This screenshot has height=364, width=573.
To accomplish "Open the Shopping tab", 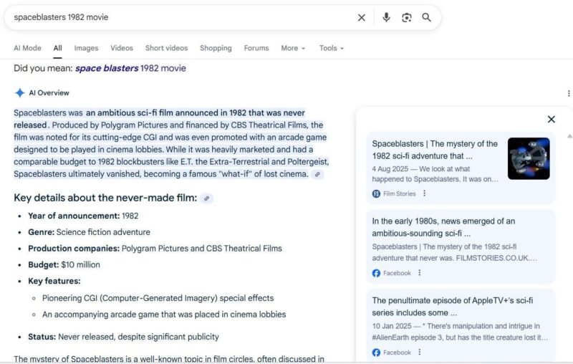I will point(216,48).
